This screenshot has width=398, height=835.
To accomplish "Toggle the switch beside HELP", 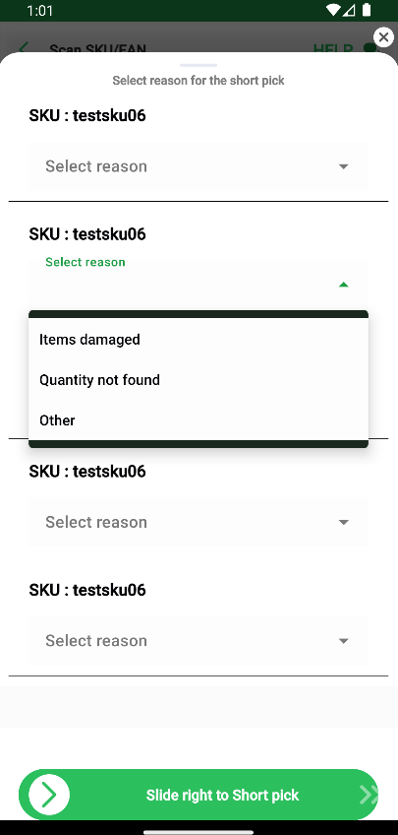I will coord(372,48).
